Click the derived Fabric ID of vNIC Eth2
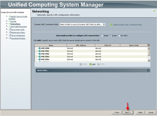Image resolution: width=157 pixels, height=116 pixels. (x=98, y=54)
